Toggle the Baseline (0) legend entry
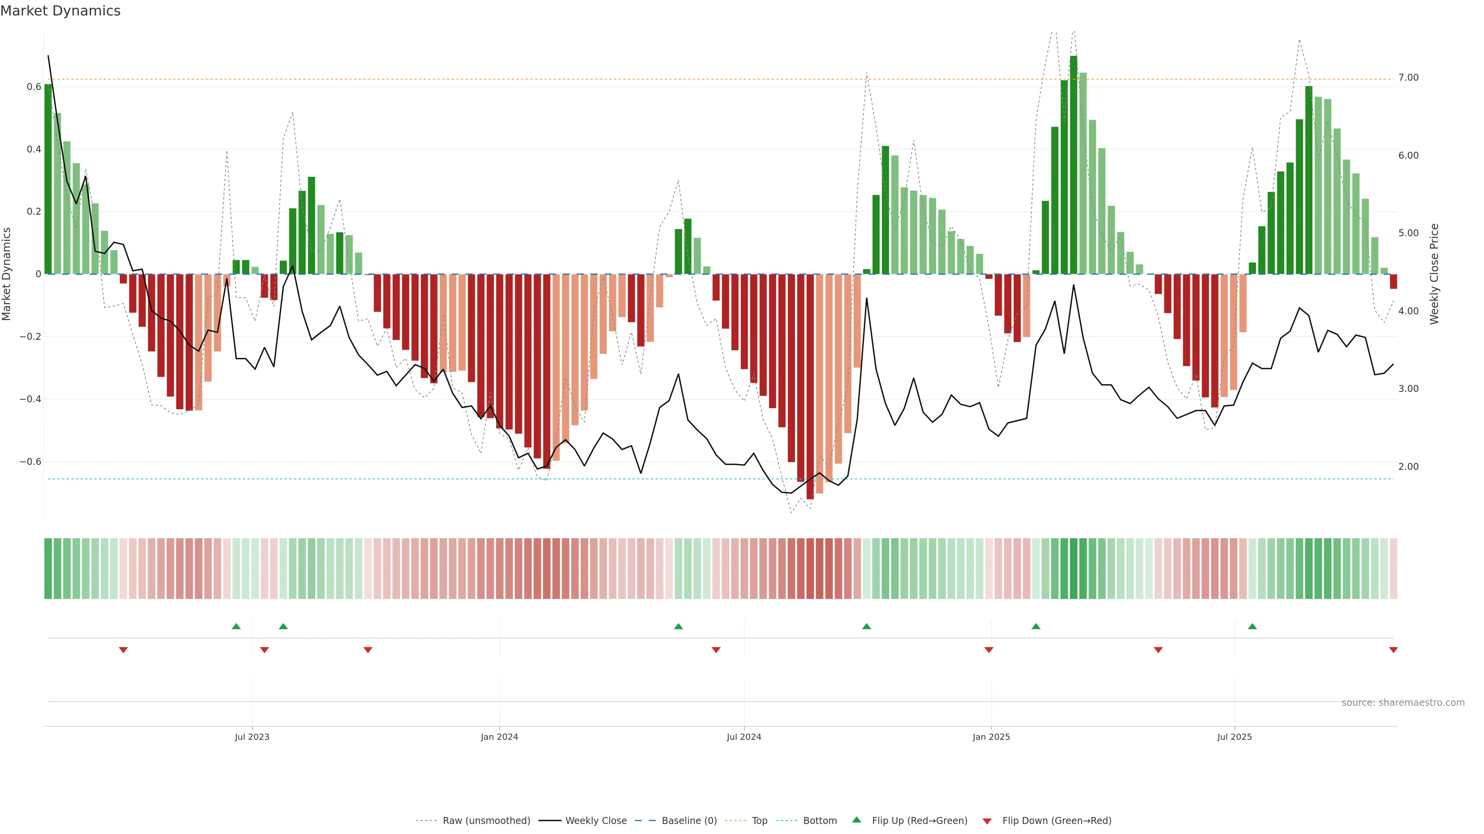 pyautogui.click(x=689, y=821)
